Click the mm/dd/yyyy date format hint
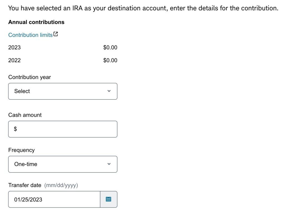Image resolution: width=285 pixels, height=213 pixels. pos(61,185)
